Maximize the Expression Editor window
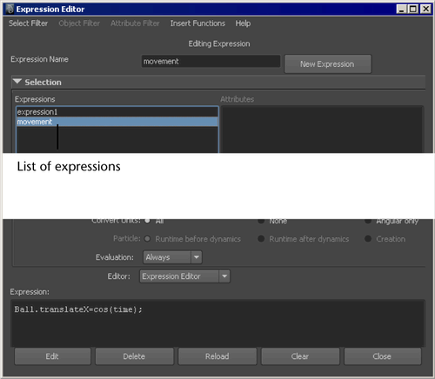This screenshot has width=435, height=379. click(413, 9)
